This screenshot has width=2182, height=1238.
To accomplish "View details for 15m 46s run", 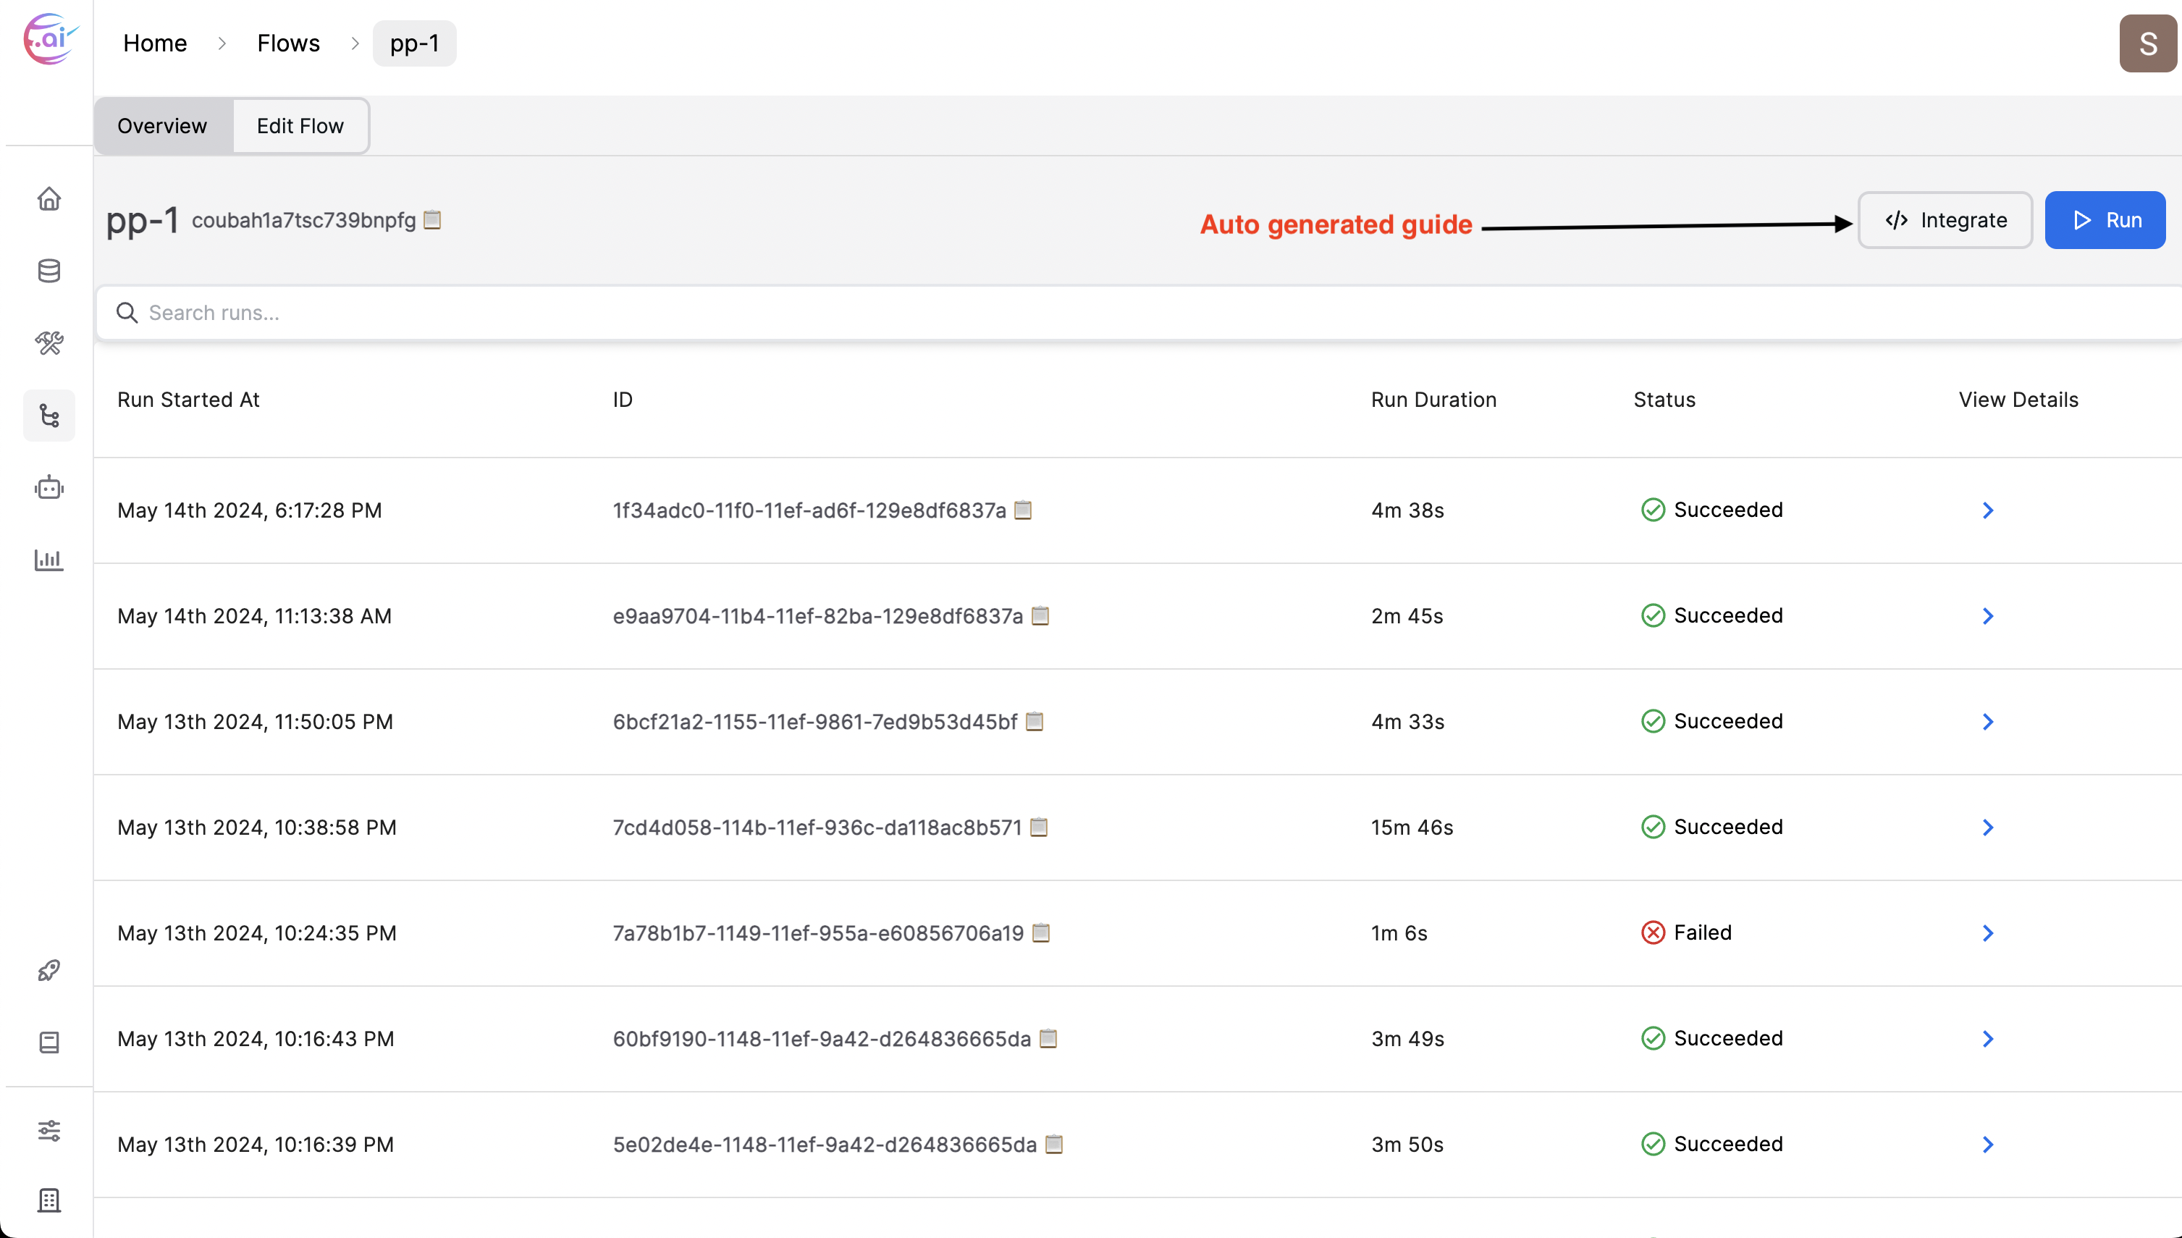I will (1987, 828).
